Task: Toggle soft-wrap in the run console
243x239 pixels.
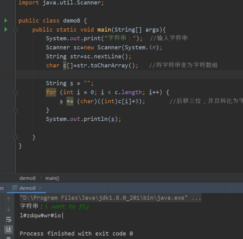Action: click(x=9, y=219)
